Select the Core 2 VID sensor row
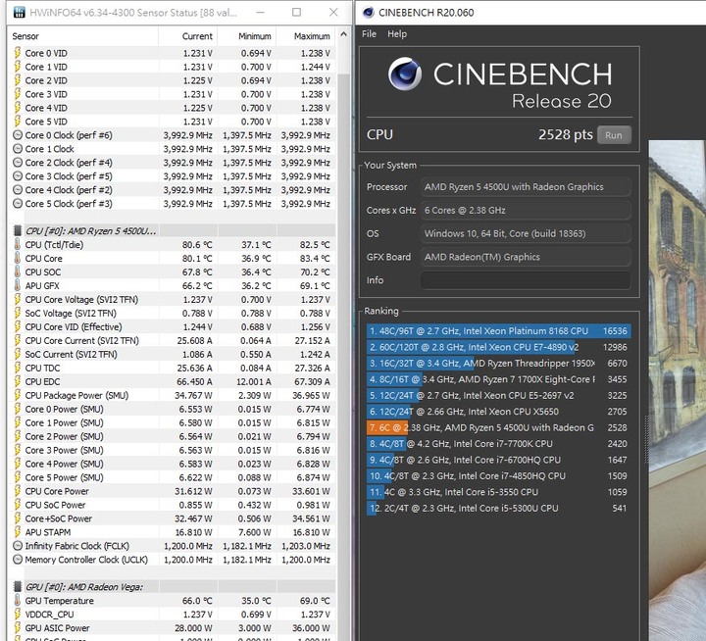 [173, 80]
